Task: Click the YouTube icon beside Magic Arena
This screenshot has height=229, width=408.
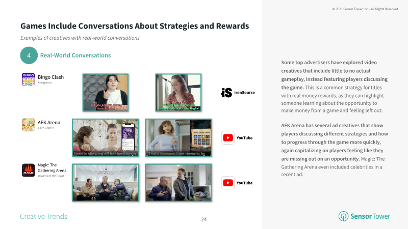Action: pos(228,183)
